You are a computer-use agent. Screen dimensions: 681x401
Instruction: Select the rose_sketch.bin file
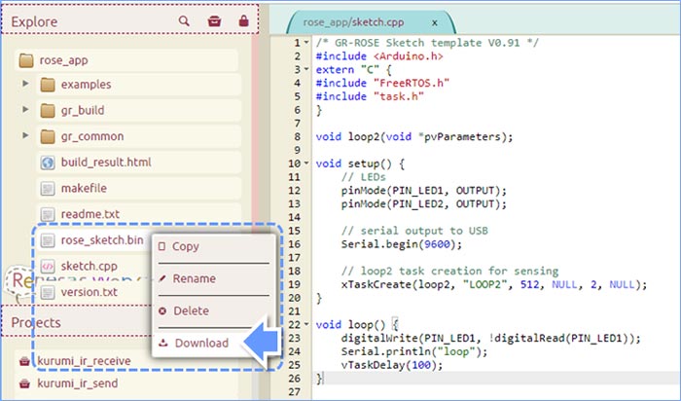[x=101, y=239]
